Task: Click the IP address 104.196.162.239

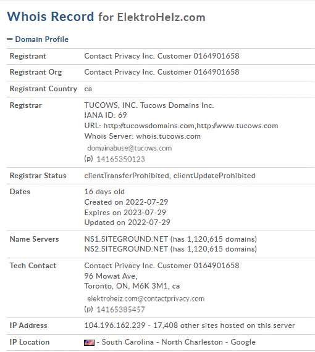Action: point(115,325)
